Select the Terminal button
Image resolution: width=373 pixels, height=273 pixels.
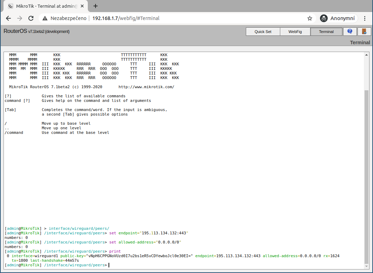click(x=326, y=32)
